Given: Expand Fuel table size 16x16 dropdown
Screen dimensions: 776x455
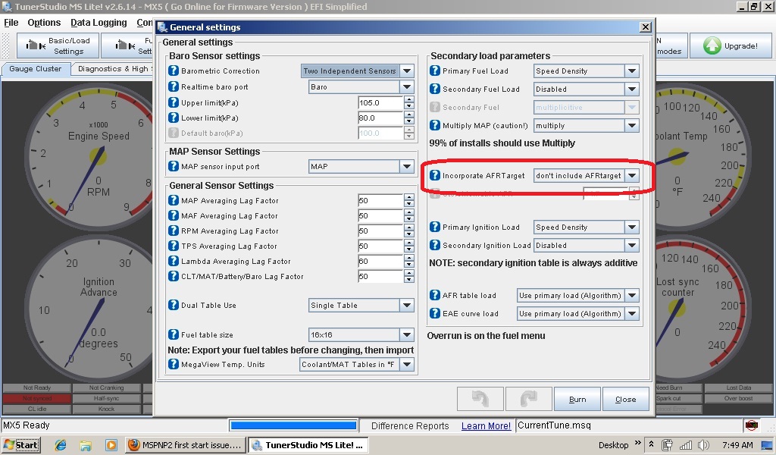Looking at the screenshot, I should [407, 334].
